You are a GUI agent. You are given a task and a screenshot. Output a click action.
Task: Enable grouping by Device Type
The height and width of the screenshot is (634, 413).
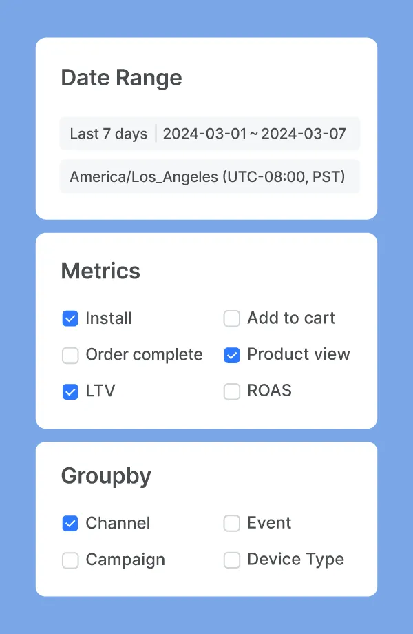(x=231, y=560)
